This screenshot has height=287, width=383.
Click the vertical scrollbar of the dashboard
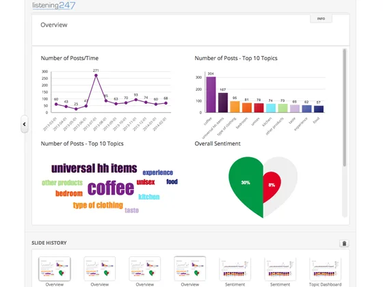point(345,107)
